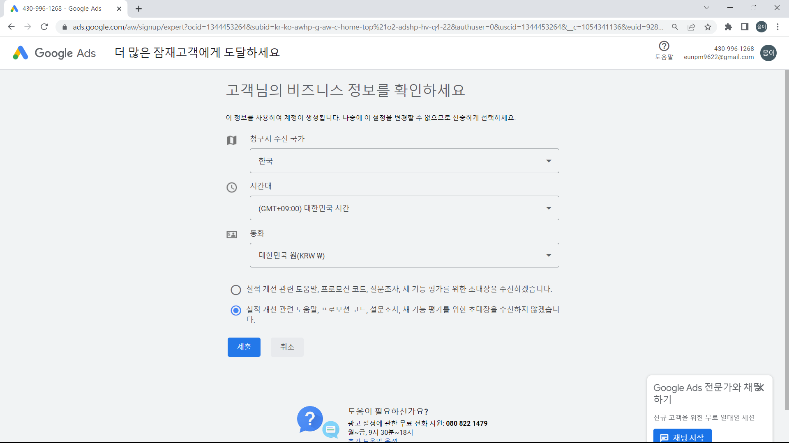This screenshot has height=443, width=789.
Task: Bookmark the page with the star icon
Action: click(x=708, y=27)
